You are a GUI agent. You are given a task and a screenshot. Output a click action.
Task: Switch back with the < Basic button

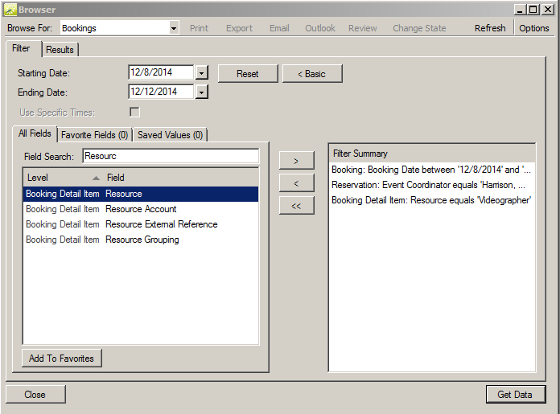[312, 74]
